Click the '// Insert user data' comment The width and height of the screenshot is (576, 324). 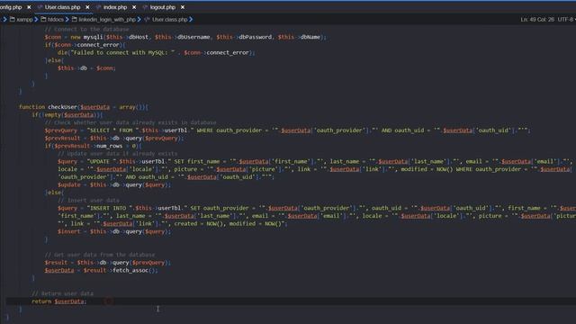[88, 200]
